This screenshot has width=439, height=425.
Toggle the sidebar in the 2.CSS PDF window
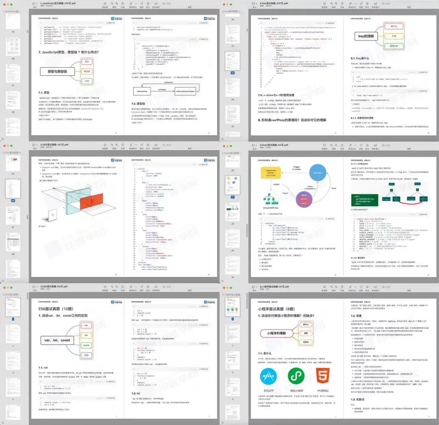pos(33,145)
